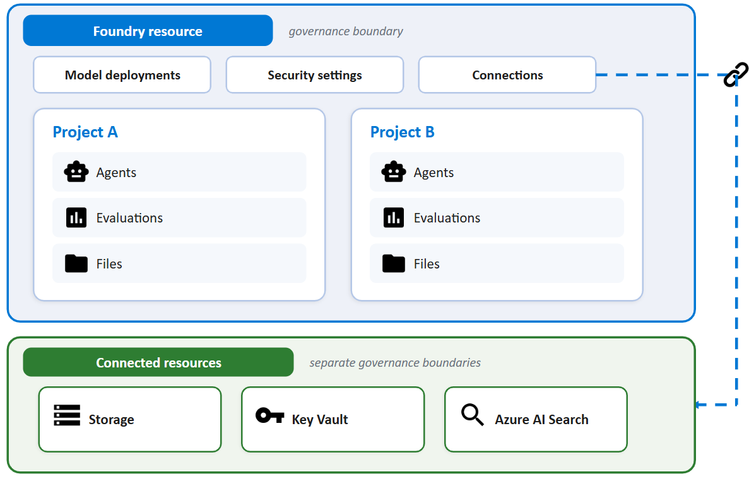The height and width of the screenshot is (484, 749).
Task: Click the bar chart icon in Project A Evaluations
Action: 76,217
